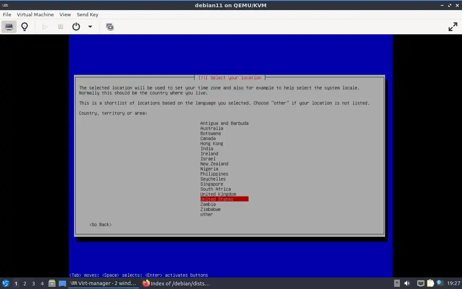Viewport: 462px width, 289px height.
Task: Switch to workspace 3
Action: pos(33,284)
